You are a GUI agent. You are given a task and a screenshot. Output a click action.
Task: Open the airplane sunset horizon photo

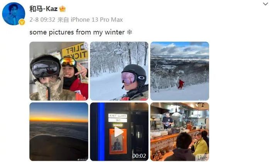(59, 131)
